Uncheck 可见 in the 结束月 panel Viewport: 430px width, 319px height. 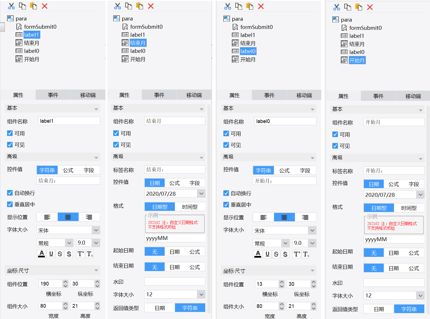click(116, 145)
